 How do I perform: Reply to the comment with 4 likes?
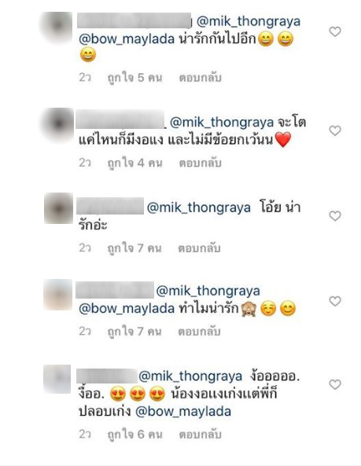[200, 163]
